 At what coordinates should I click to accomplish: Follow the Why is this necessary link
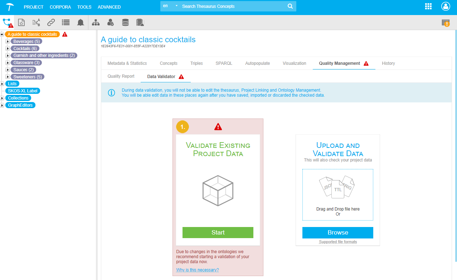[x=197, y=270]
